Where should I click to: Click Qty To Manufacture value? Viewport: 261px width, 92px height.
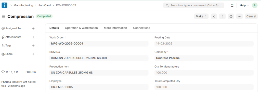tap(204, 73)
